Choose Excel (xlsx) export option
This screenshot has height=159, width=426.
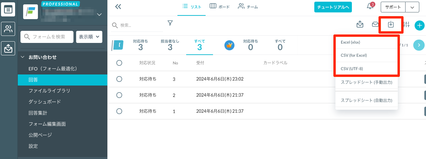pyautogui.click(x=351, y=42)
